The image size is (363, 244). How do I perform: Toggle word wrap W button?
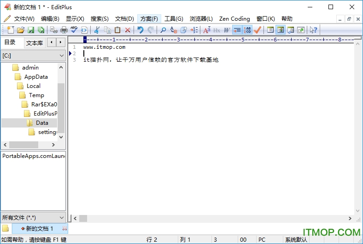227,30
